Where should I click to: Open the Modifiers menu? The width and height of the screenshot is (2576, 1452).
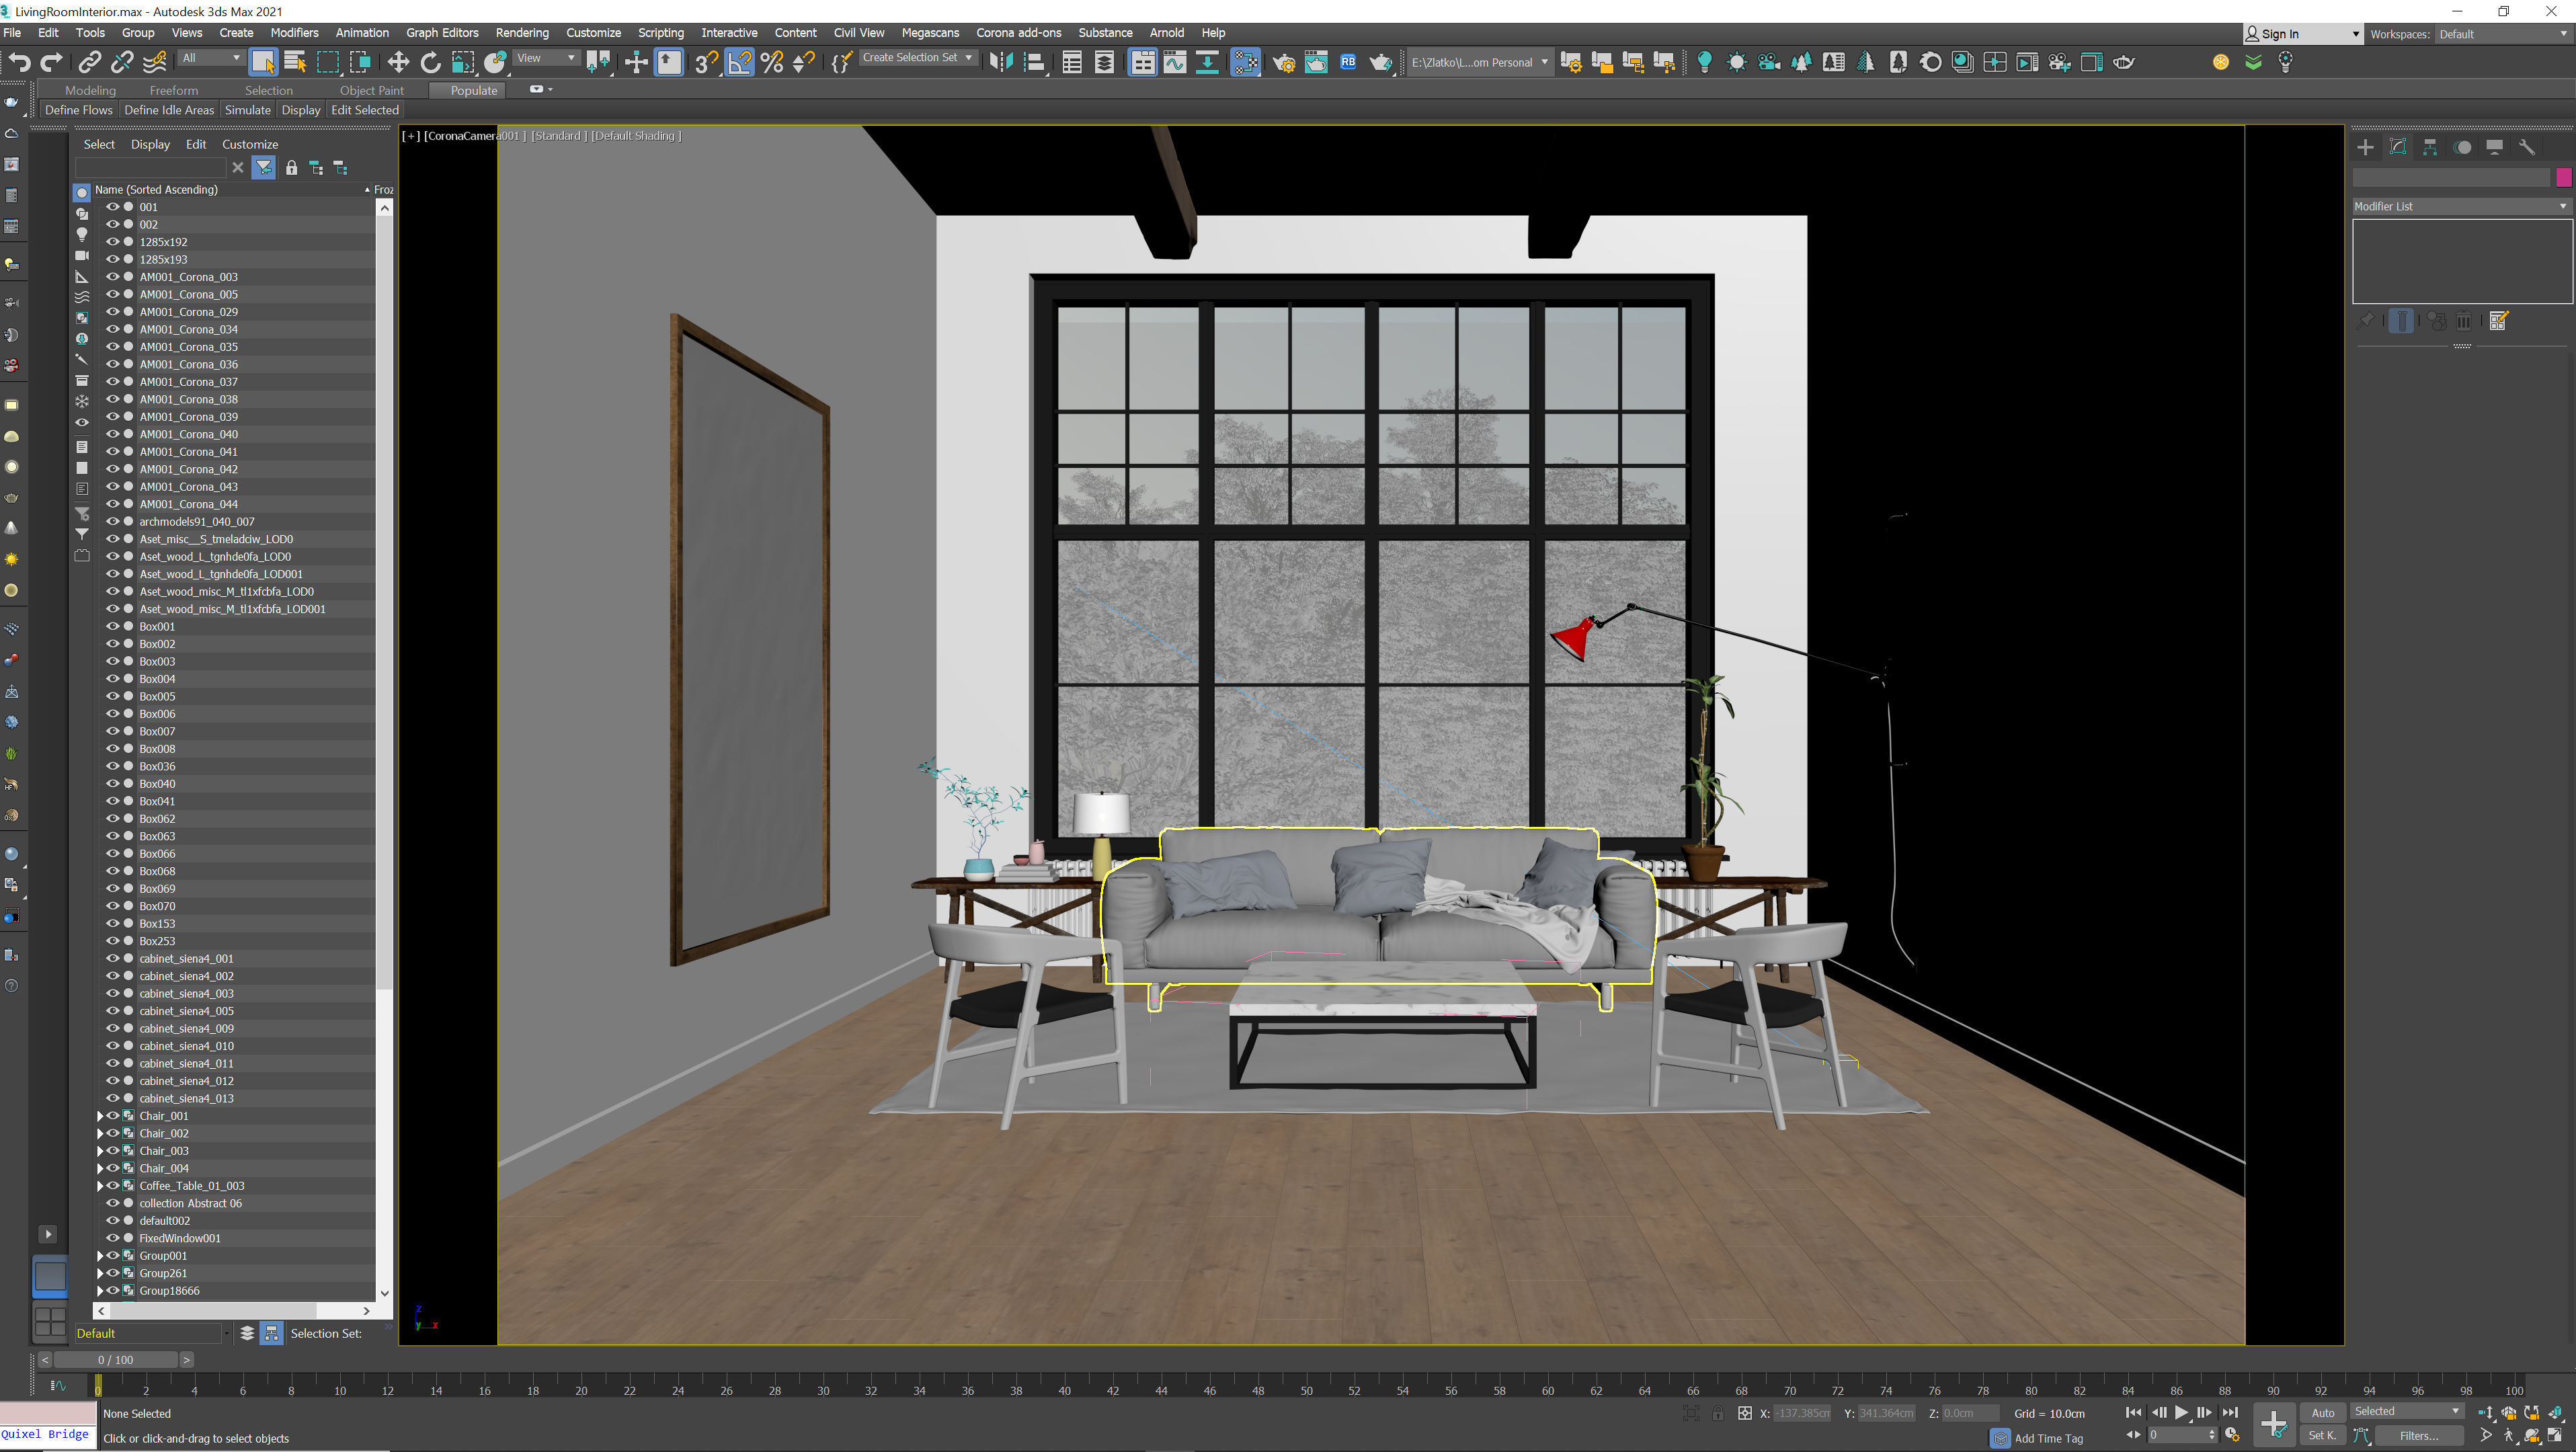[x=294, y=33]
